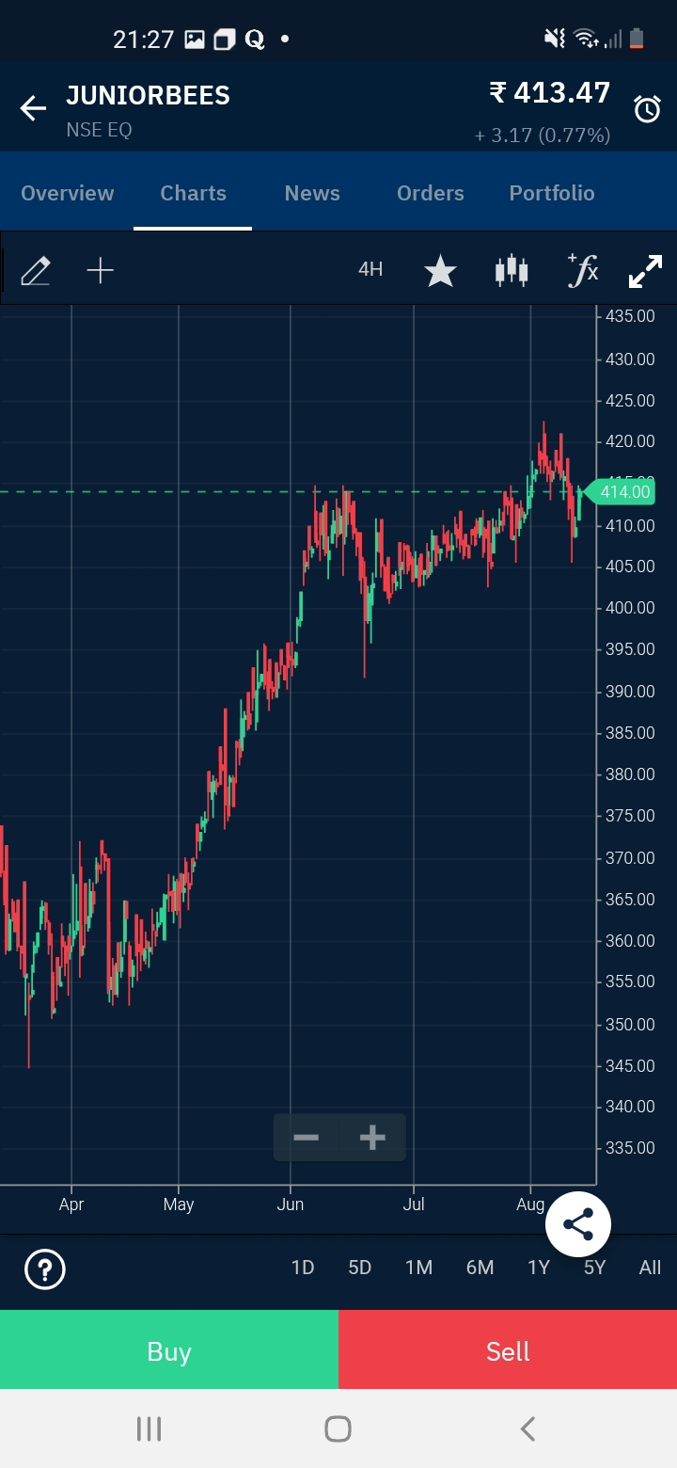Tap the red Sell button

(508, 1350)
